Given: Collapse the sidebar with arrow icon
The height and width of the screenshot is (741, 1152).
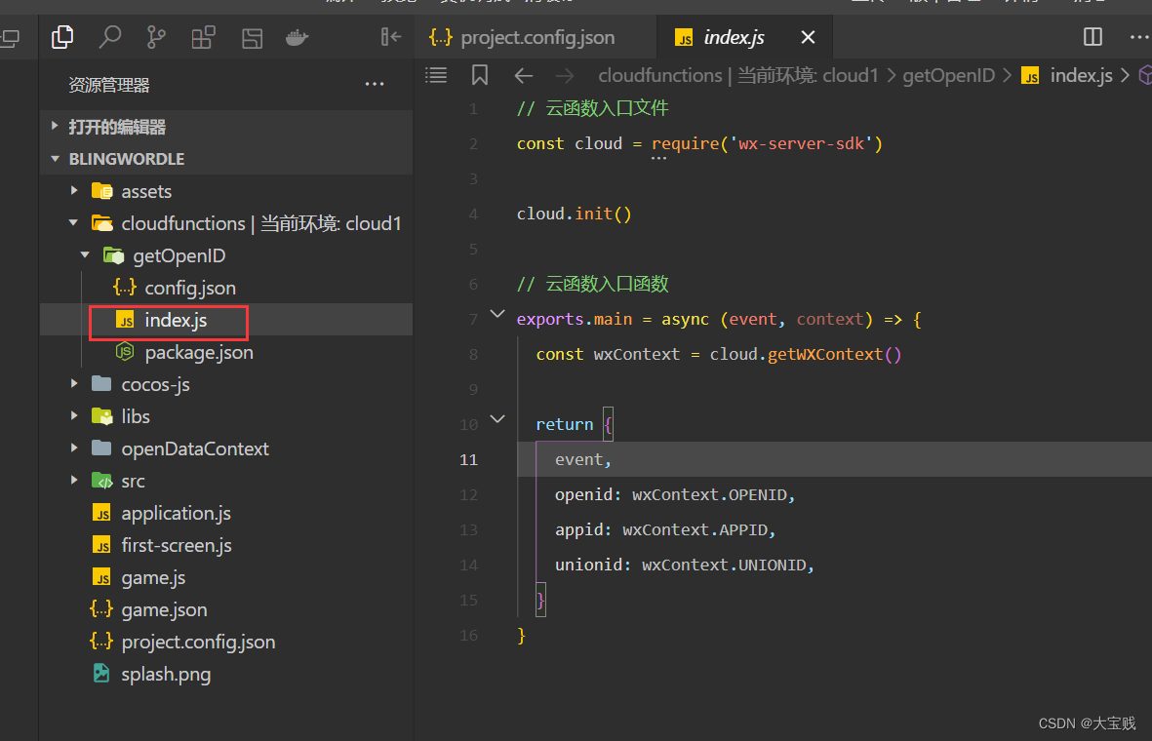Looking at the screenshot, I should [390, 37].
